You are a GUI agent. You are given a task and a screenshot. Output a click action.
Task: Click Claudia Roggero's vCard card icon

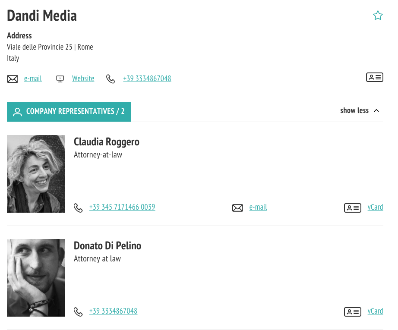coord(352,208)
